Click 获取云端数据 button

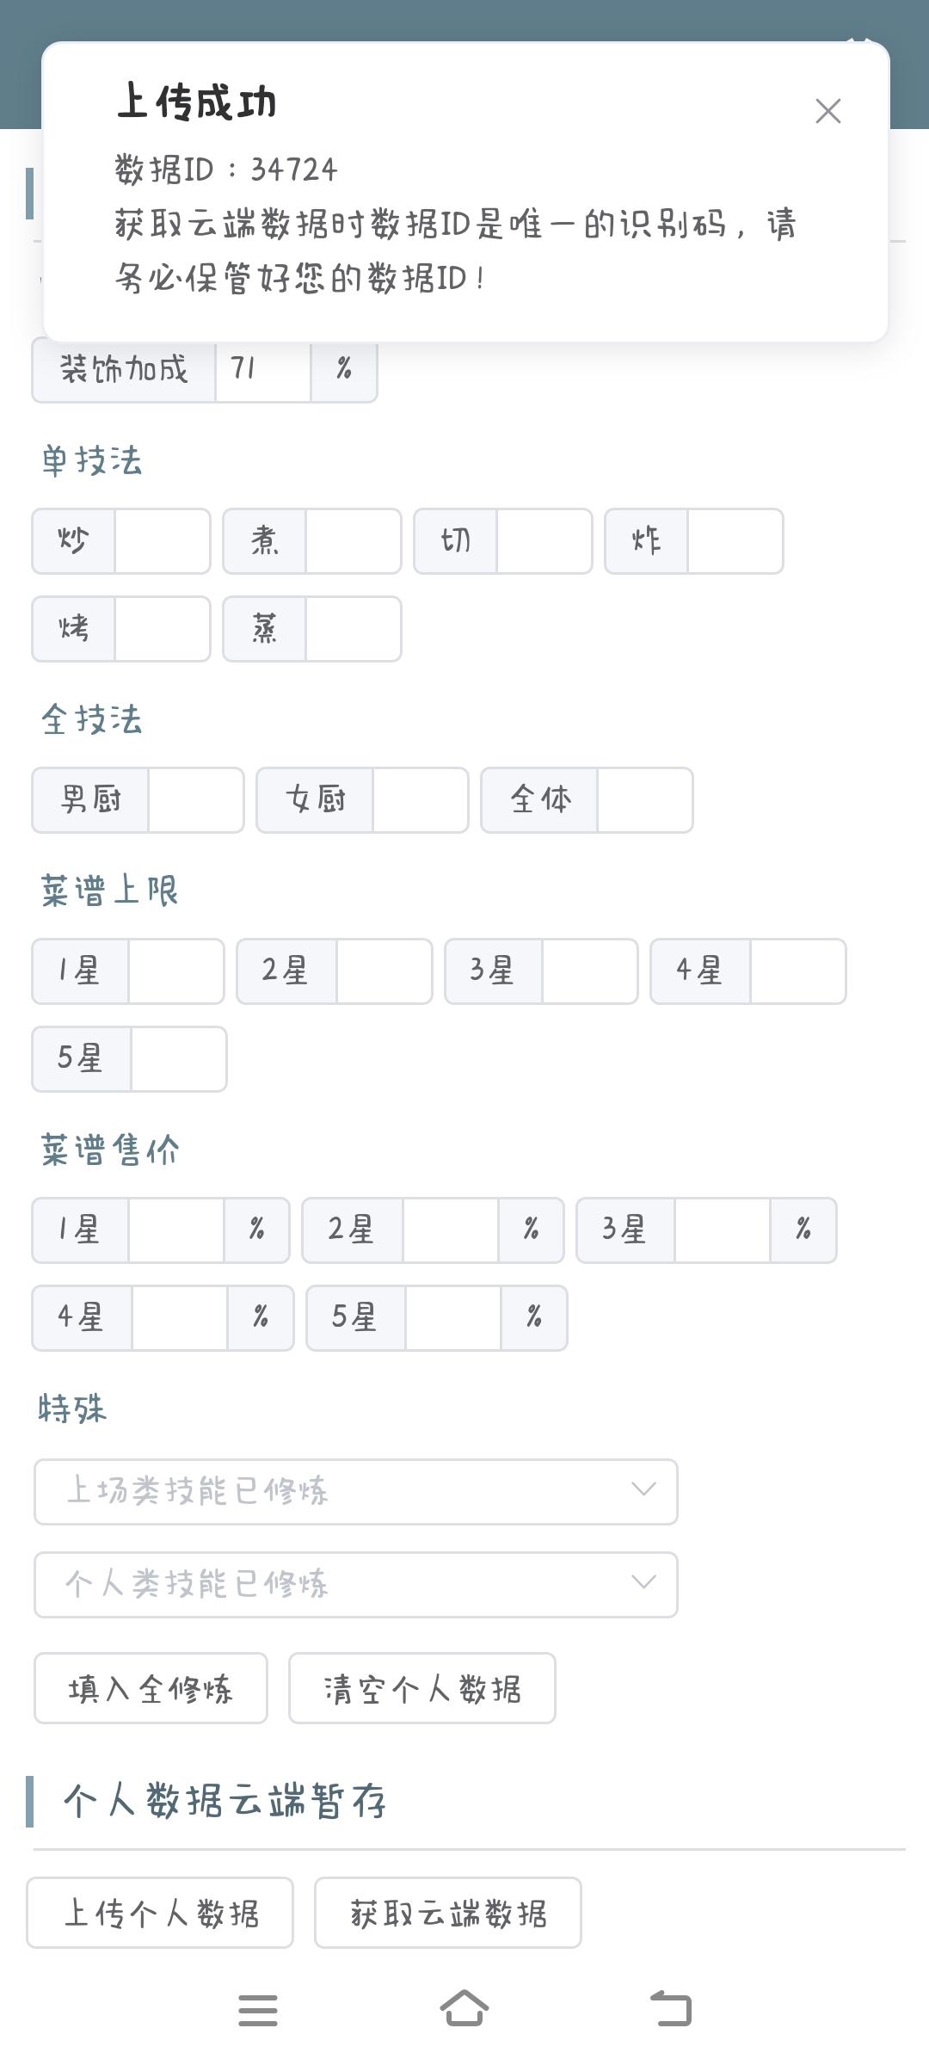(x=448, y=1913)
